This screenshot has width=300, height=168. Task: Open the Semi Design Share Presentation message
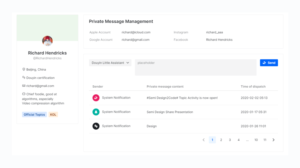coord(170,112)
